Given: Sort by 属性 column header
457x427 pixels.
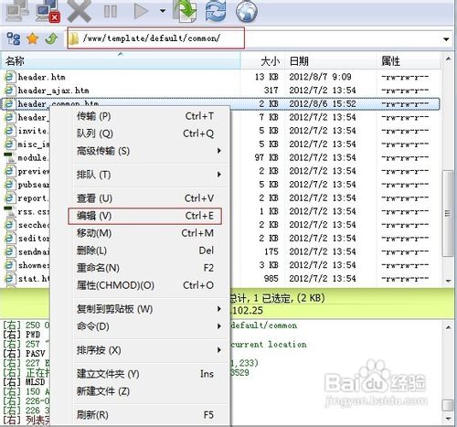Looking at the screenshot, I should (x=408, y=60).
